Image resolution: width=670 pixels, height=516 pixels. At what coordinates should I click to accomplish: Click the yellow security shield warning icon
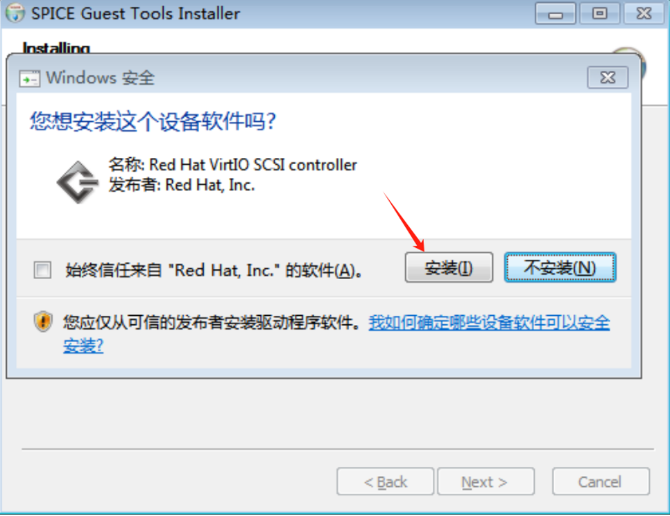pos(43,322)
